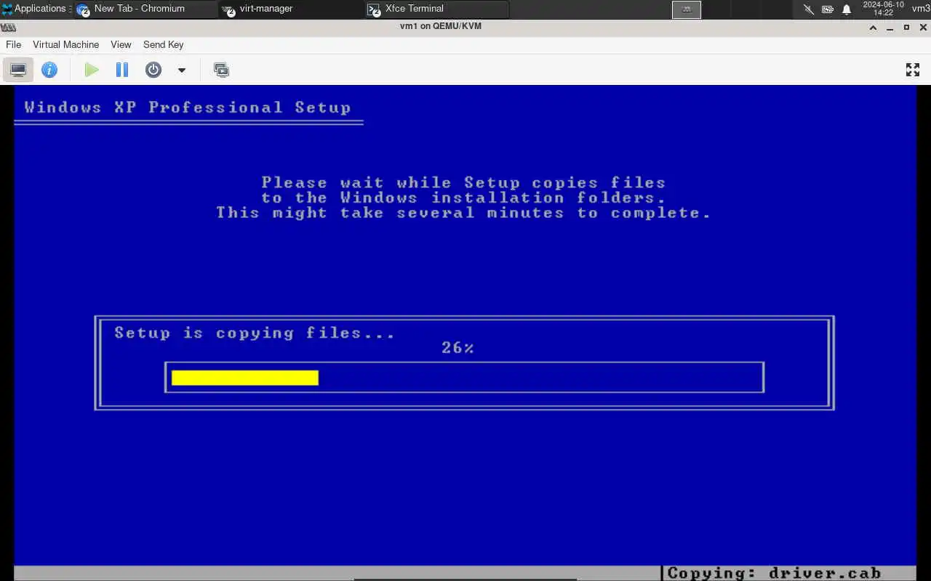Open virtual hardware details info button
This screenshot has width=931, height=581.
click(49, 70)
